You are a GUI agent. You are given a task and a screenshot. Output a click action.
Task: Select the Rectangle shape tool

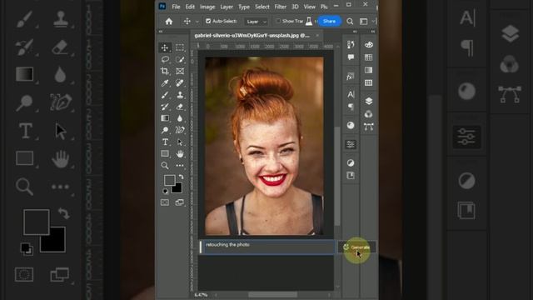click(165, 153)
